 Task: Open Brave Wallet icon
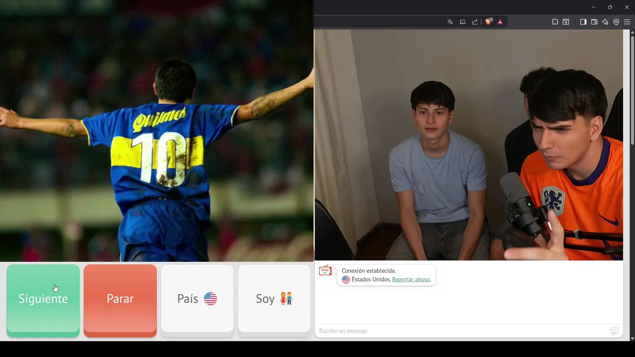tap(594, 22)
